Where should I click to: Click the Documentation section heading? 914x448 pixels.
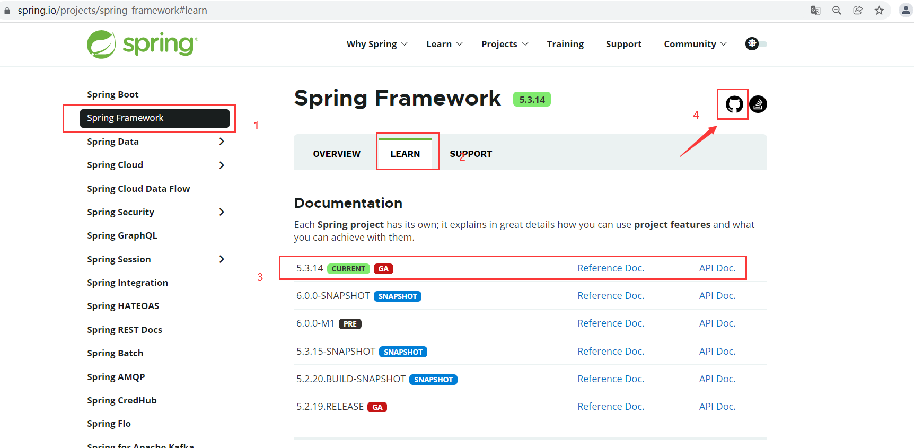(348, 203)
